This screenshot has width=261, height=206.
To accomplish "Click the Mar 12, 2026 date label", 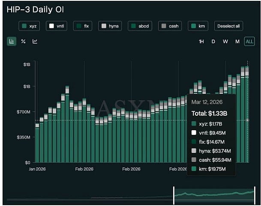I will coord(207,102).
